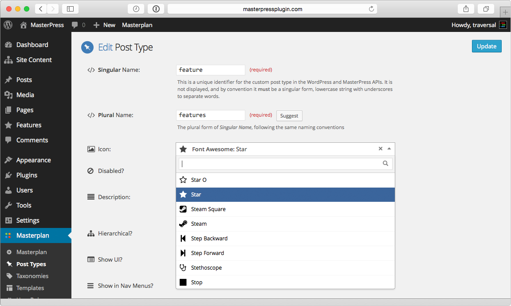
Task: Focus the Singular Name input field
Action: pyautogui.click(x=211, y=70)
